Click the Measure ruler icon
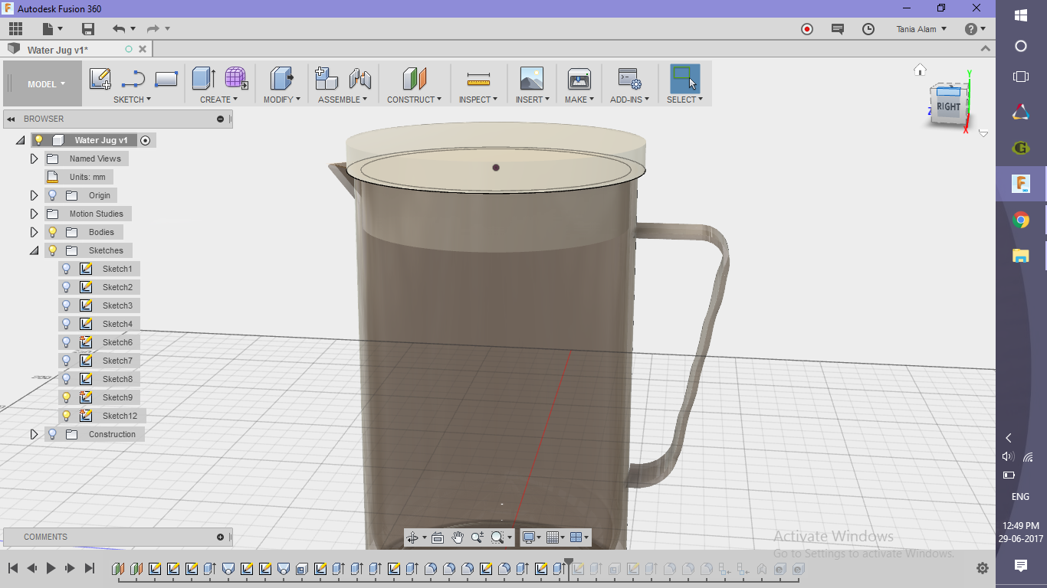Screen dimensions: 1047x588 tap(478, 79)
